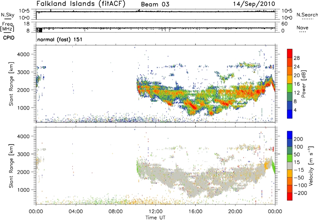Select the Velocity color bar segment between 100 and 200
This screenshot has width=318, height=220.
coord(290,143)
